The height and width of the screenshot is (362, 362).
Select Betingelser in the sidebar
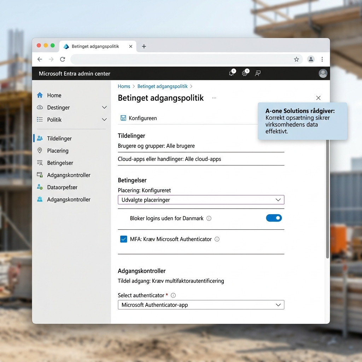tap(60, 163)
